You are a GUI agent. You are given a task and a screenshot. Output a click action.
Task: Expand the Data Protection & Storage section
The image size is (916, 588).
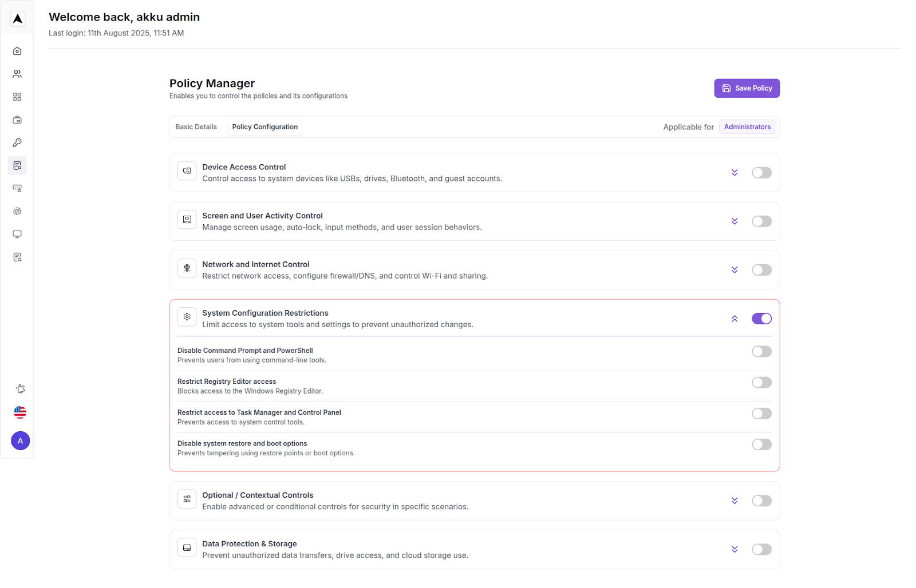(735, 549)
